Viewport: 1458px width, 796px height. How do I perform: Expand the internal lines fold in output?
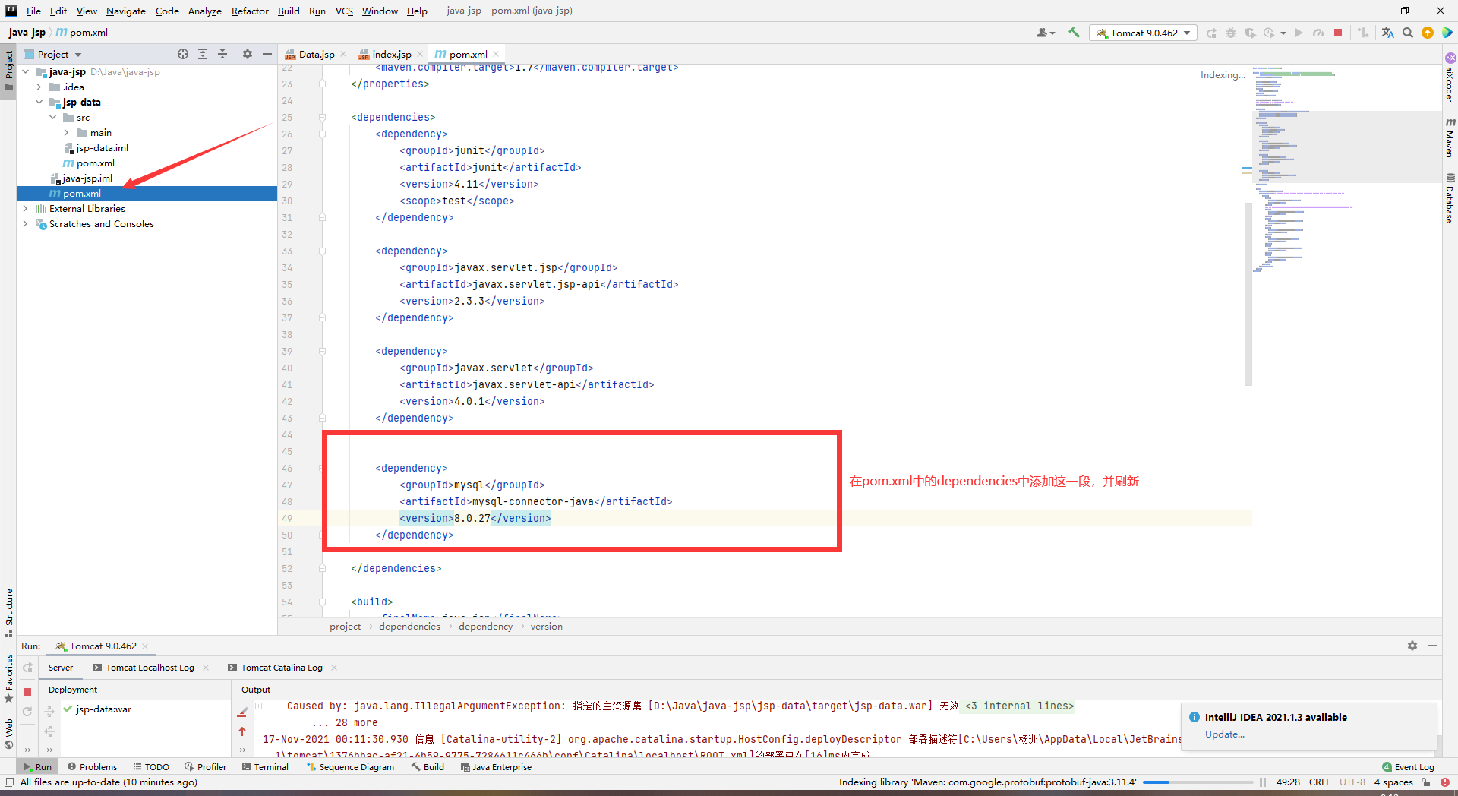(x=1020, y=706)
